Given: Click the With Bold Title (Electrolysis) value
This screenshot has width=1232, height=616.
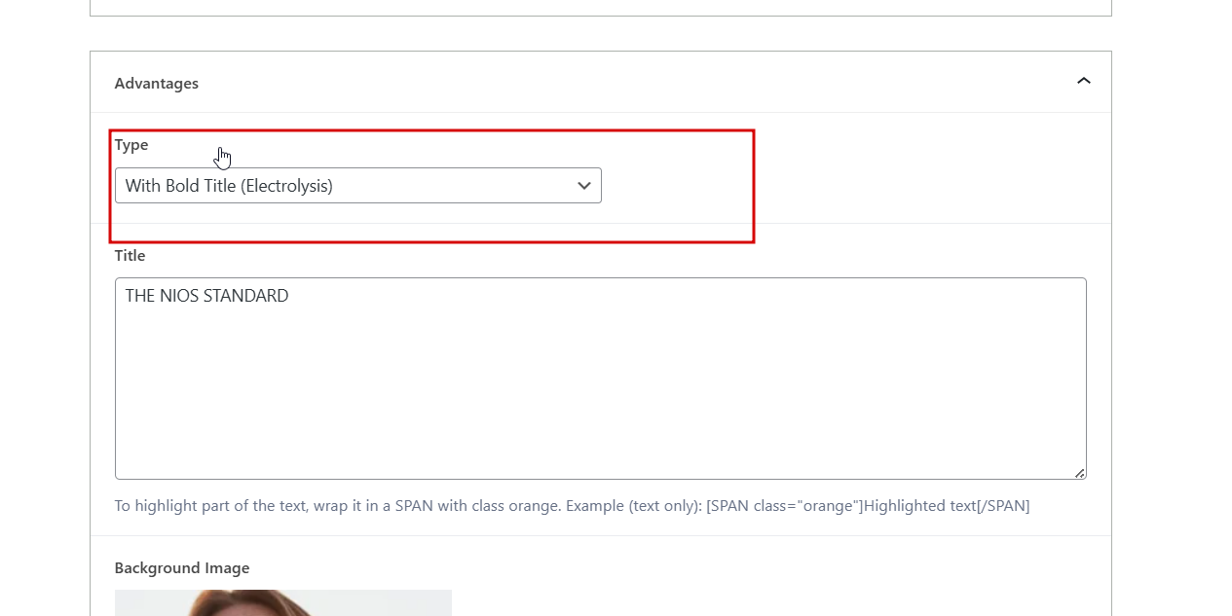Looking at the screenshot, I should pyautogui.click(x=229, y=186).
